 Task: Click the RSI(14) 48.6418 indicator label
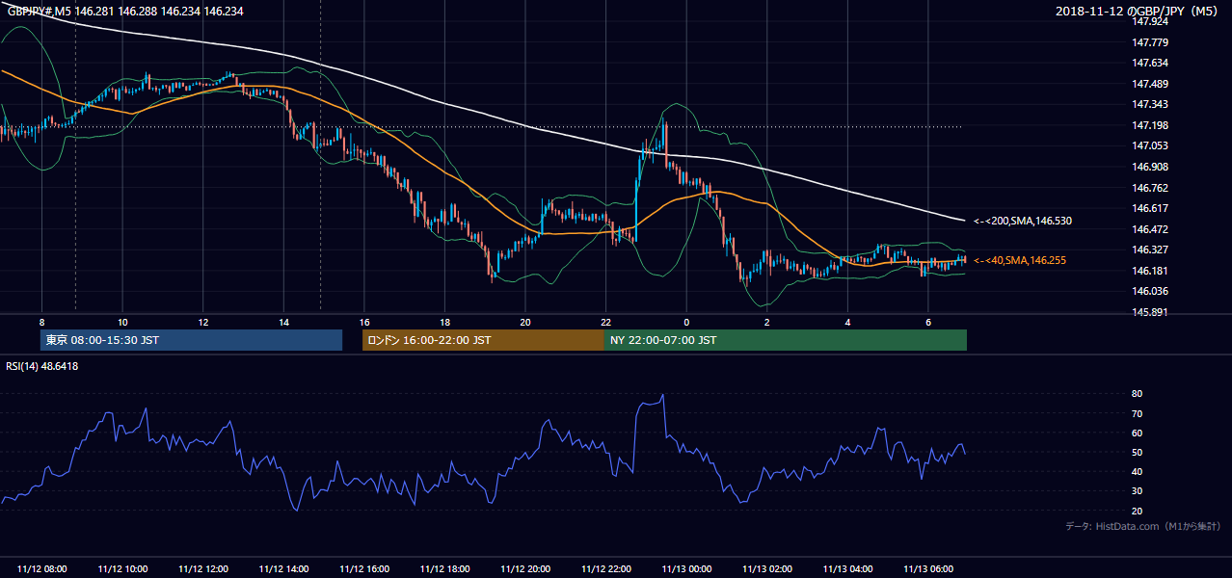coord(42,366)
